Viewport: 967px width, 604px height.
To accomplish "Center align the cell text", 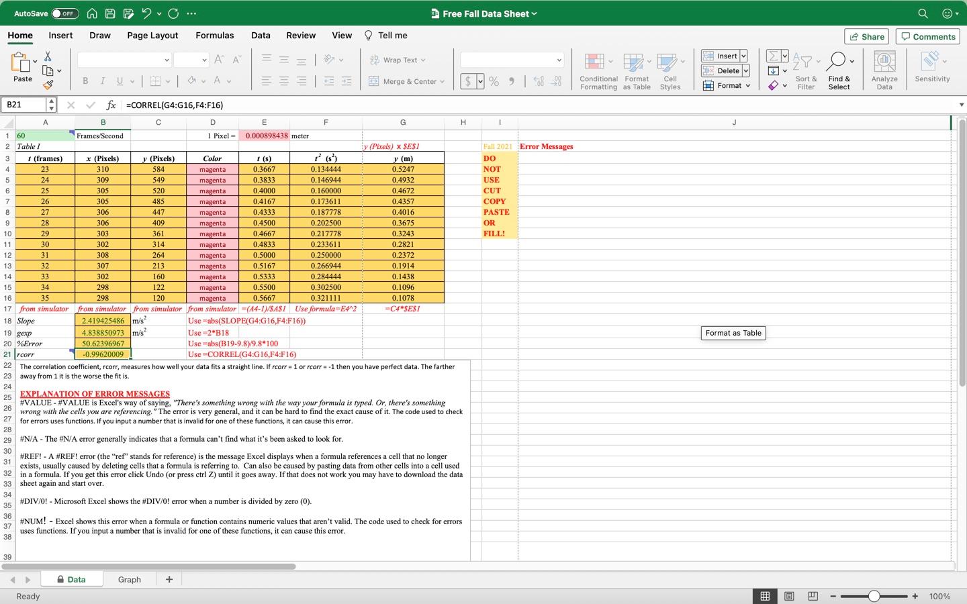I will pyautogui.click(x=284, y=81).
